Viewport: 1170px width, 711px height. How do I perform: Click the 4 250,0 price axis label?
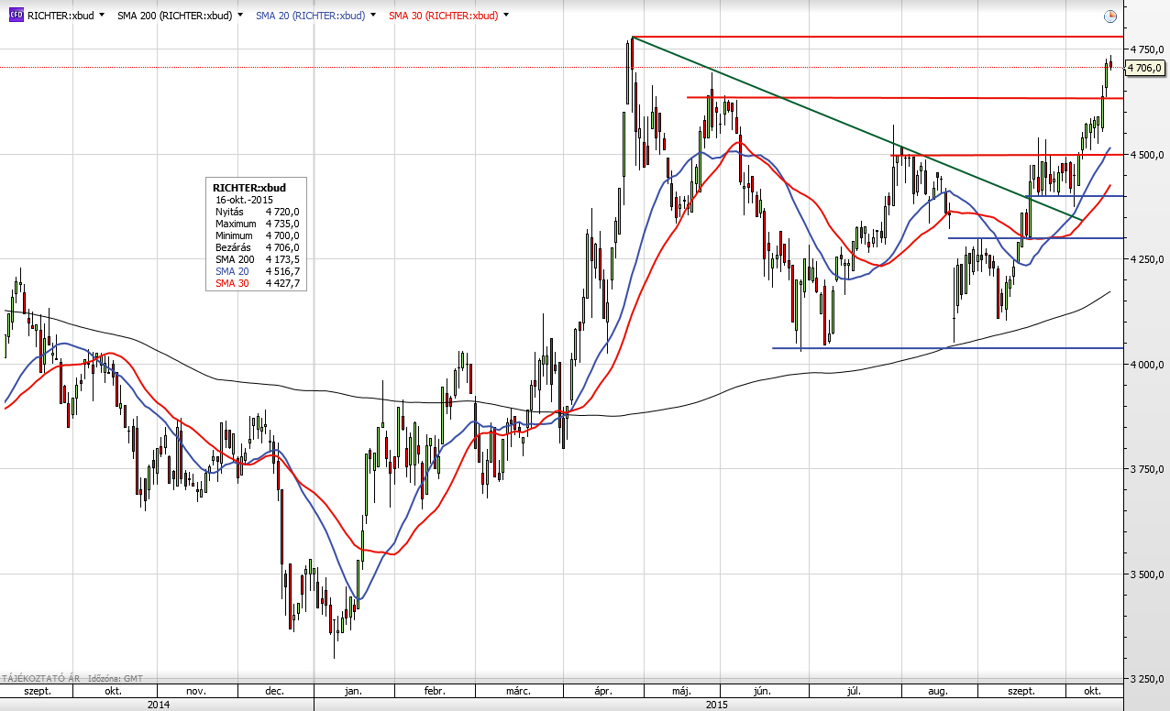click(1146, 260)
